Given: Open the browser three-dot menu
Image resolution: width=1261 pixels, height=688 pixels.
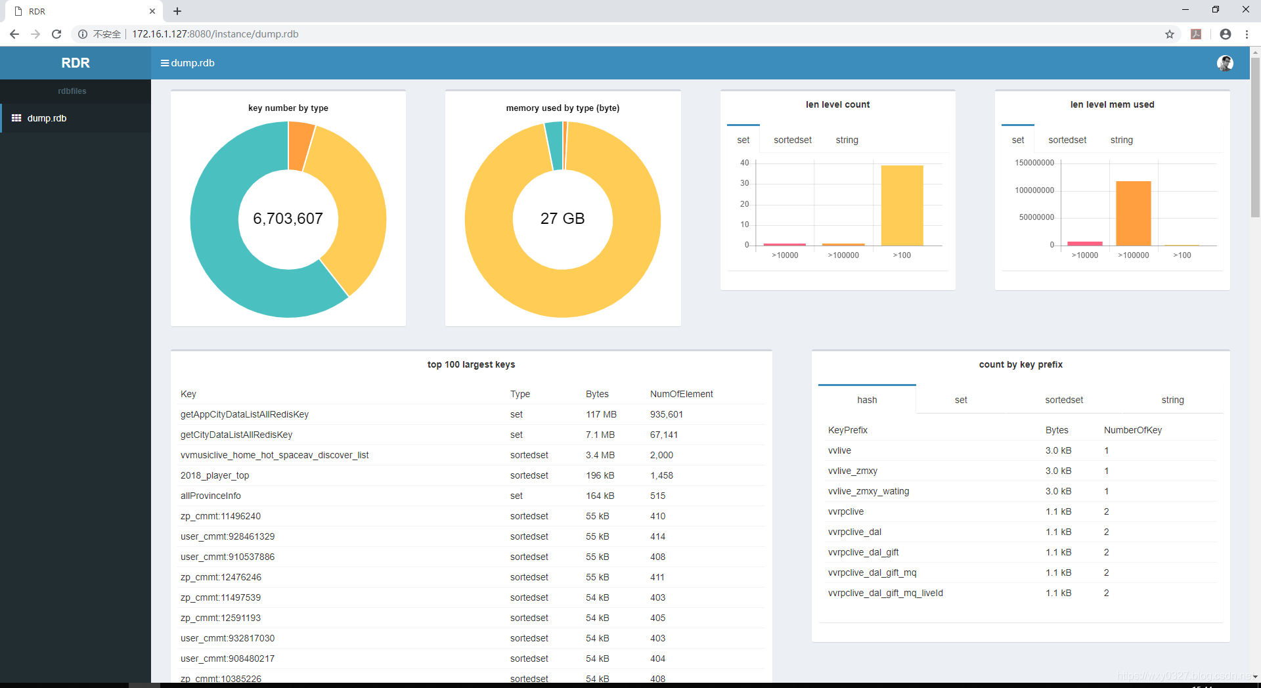Looking at the screenshot, I should [x=1247, y=34].
